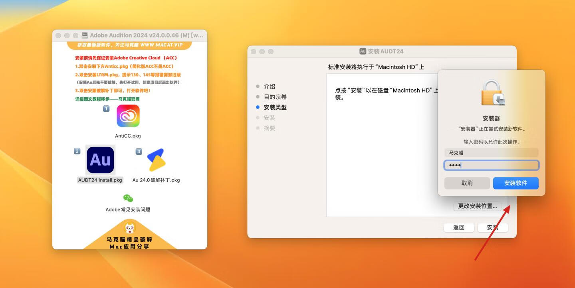Close the Adobe Audition 2024 disk image window

tap(58, 36)
